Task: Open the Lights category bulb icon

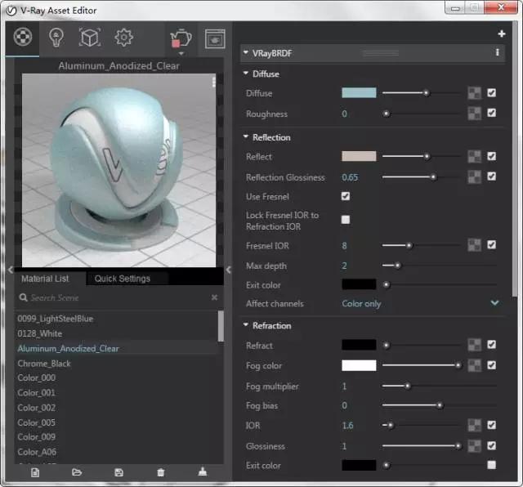Action: pyautogui.click(x=56, y=37)
